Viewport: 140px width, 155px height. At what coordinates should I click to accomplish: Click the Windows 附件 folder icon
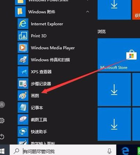[20, 12]
